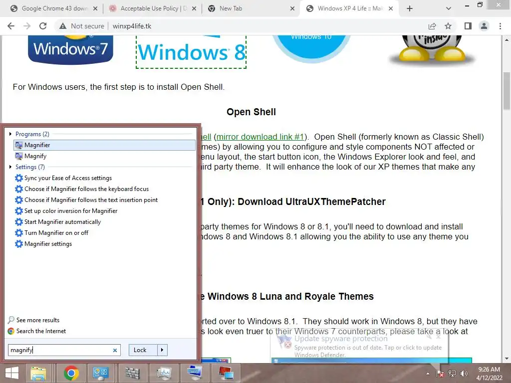This screenshot has width=511, height=383.
Task: Open mirror download link #1
Action: pyautogui.click(x=260, y=137)
